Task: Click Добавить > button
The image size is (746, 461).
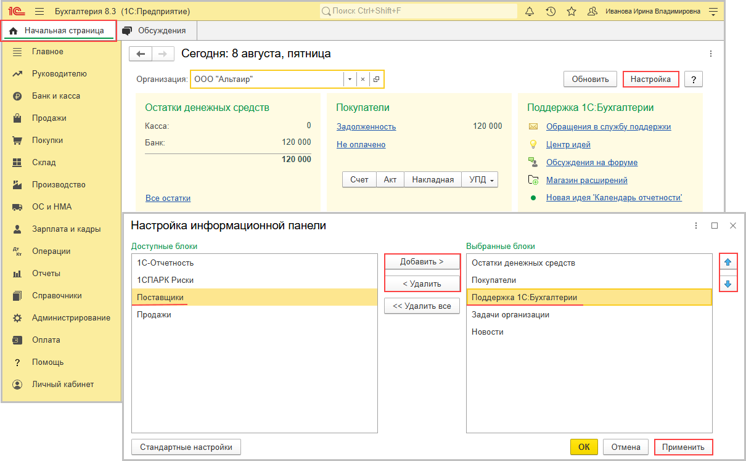Action: (422, 262)
